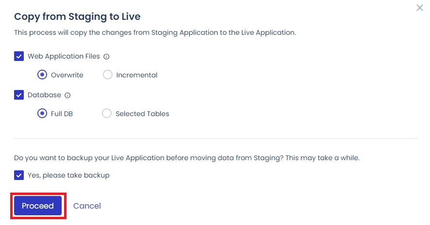Click the Selected Tables label text

[142, 114]
